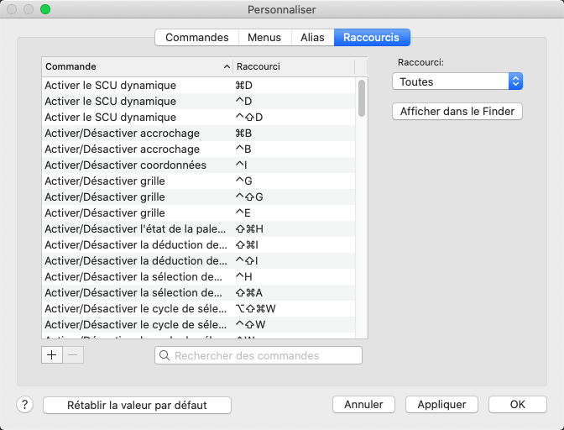564x430 pixels.
Task: Select the Activer/Désactiver coordonnées row
Action: (x=126, y=165)
